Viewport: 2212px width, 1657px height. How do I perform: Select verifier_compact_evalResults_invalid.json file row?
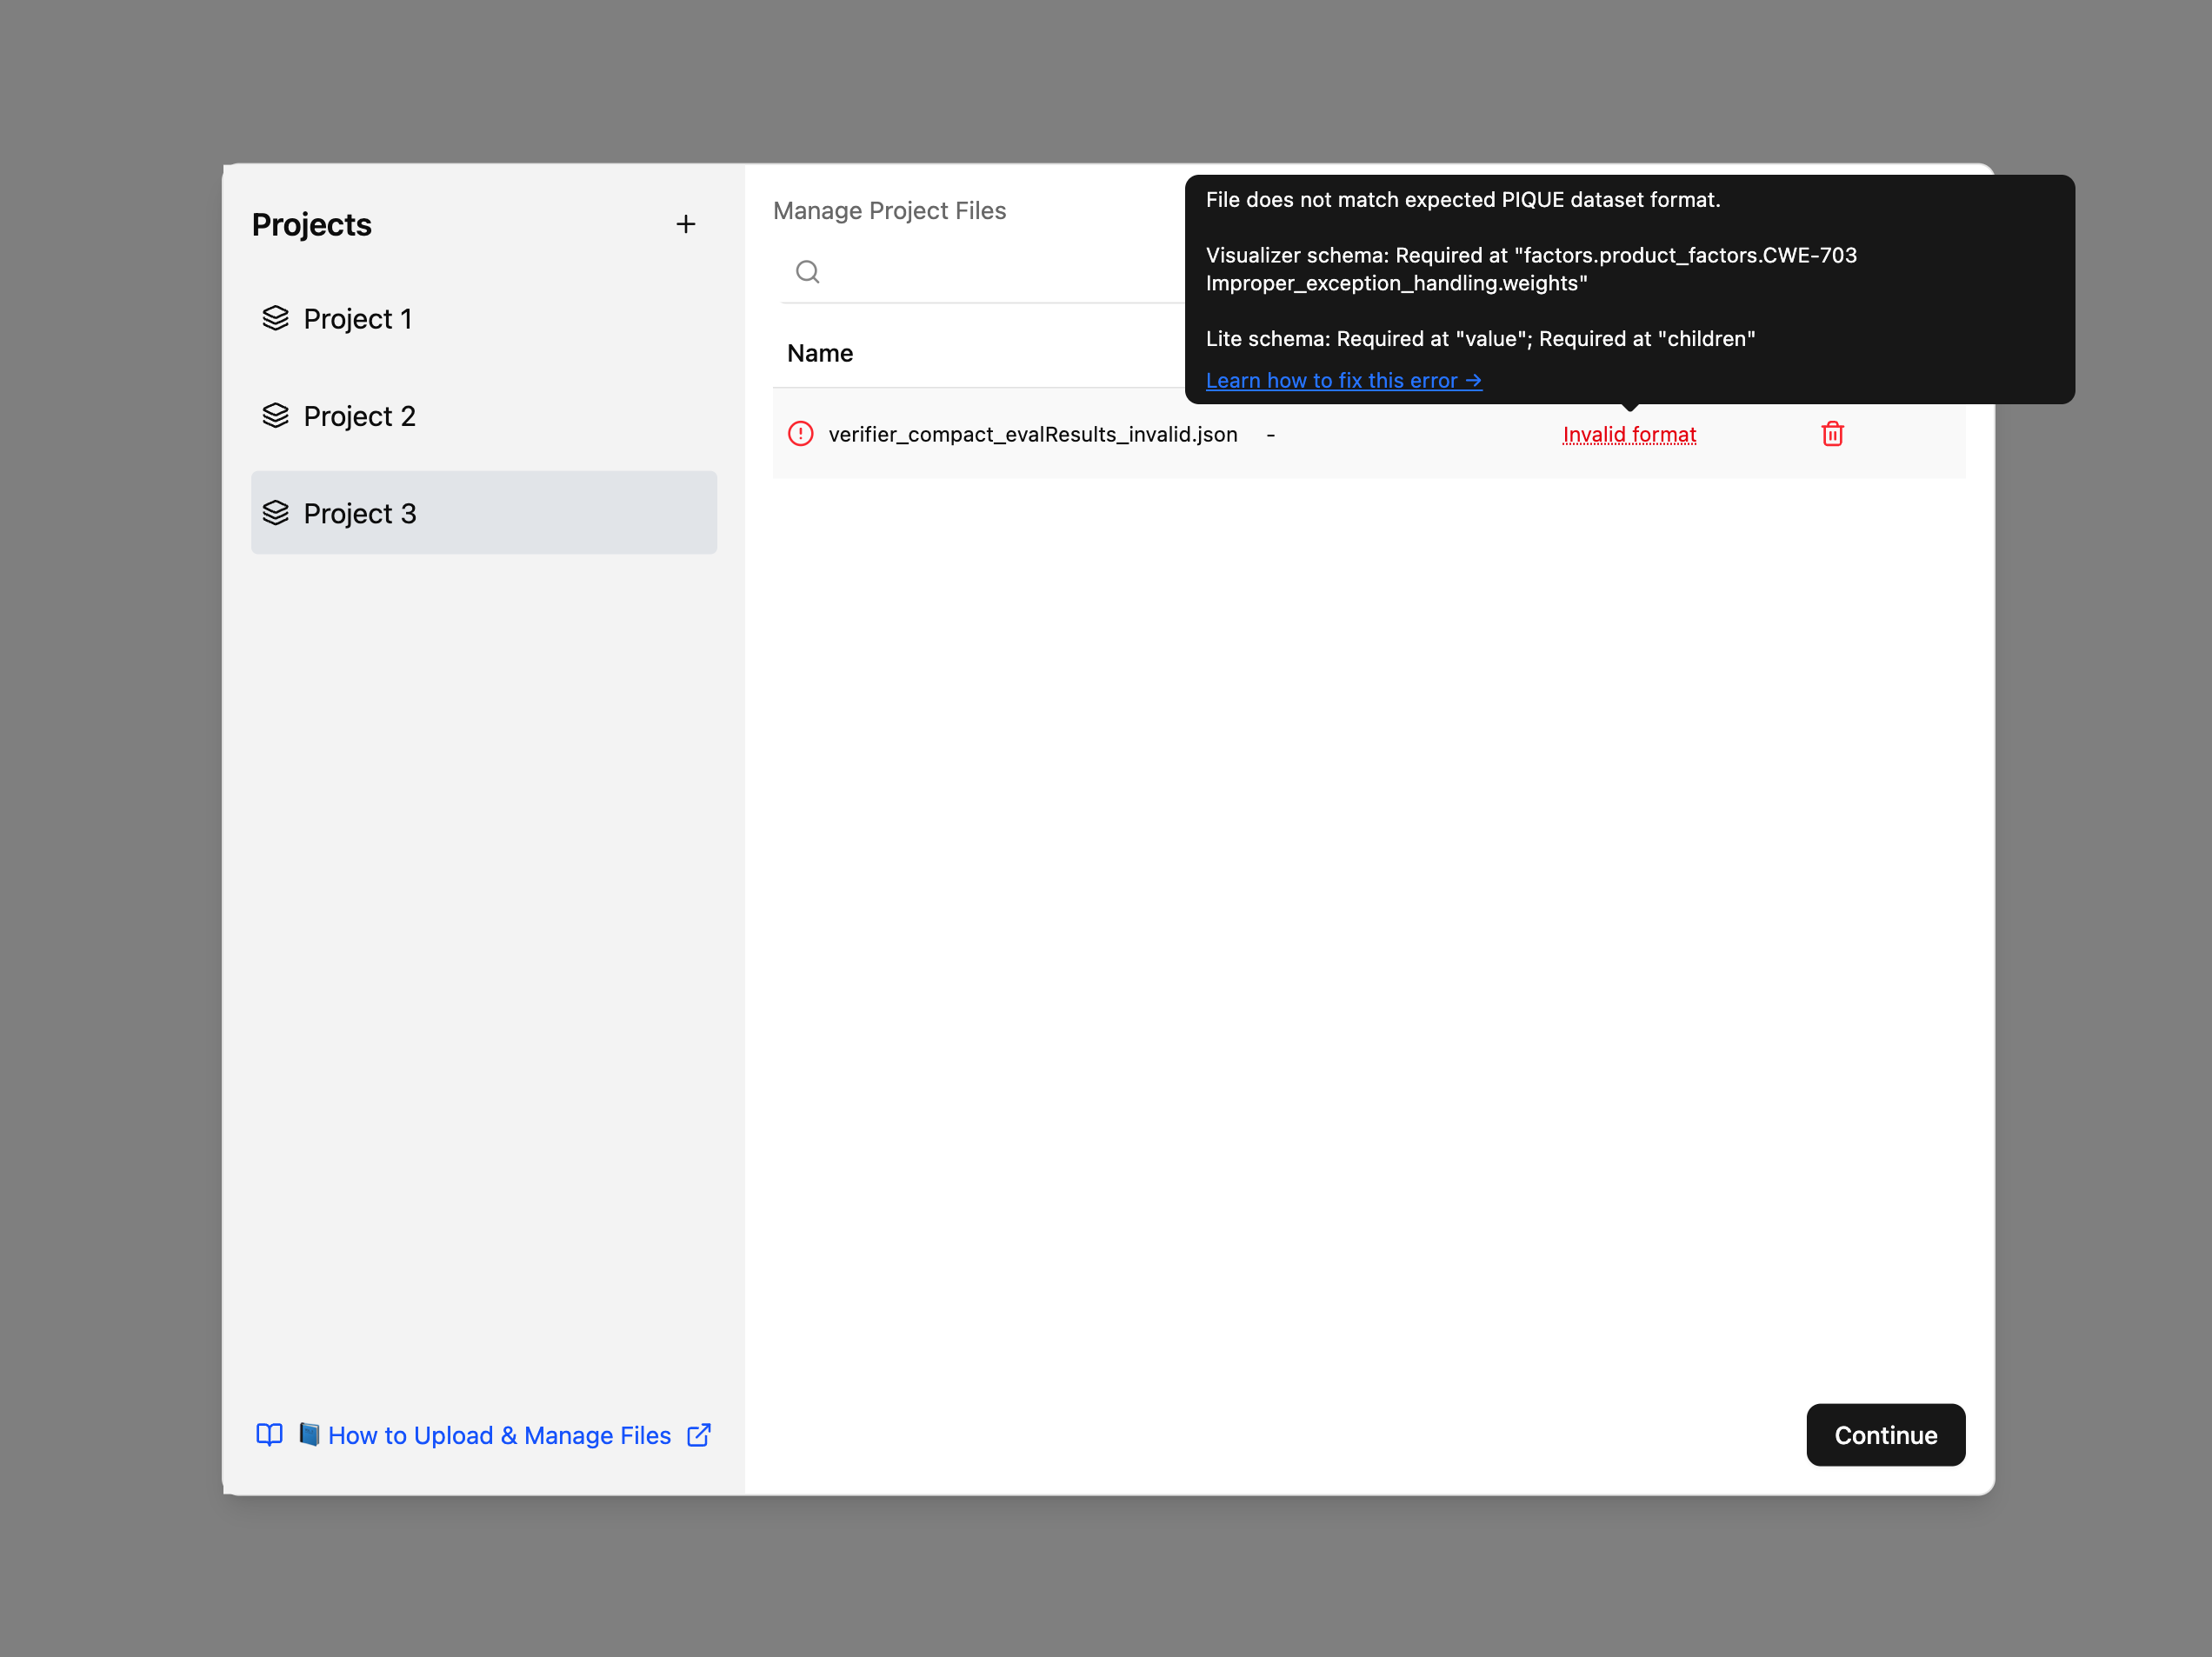click(x=1032, y=435)
